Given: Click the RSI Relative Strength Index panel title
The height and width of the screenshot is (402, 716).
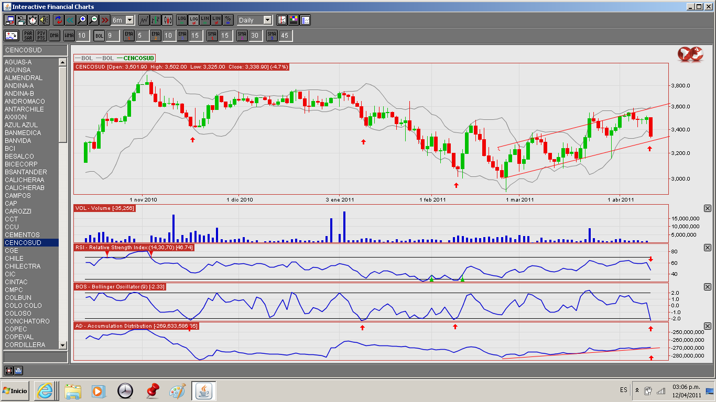Looking at the screenshot, I should click(x=135, y=247).
